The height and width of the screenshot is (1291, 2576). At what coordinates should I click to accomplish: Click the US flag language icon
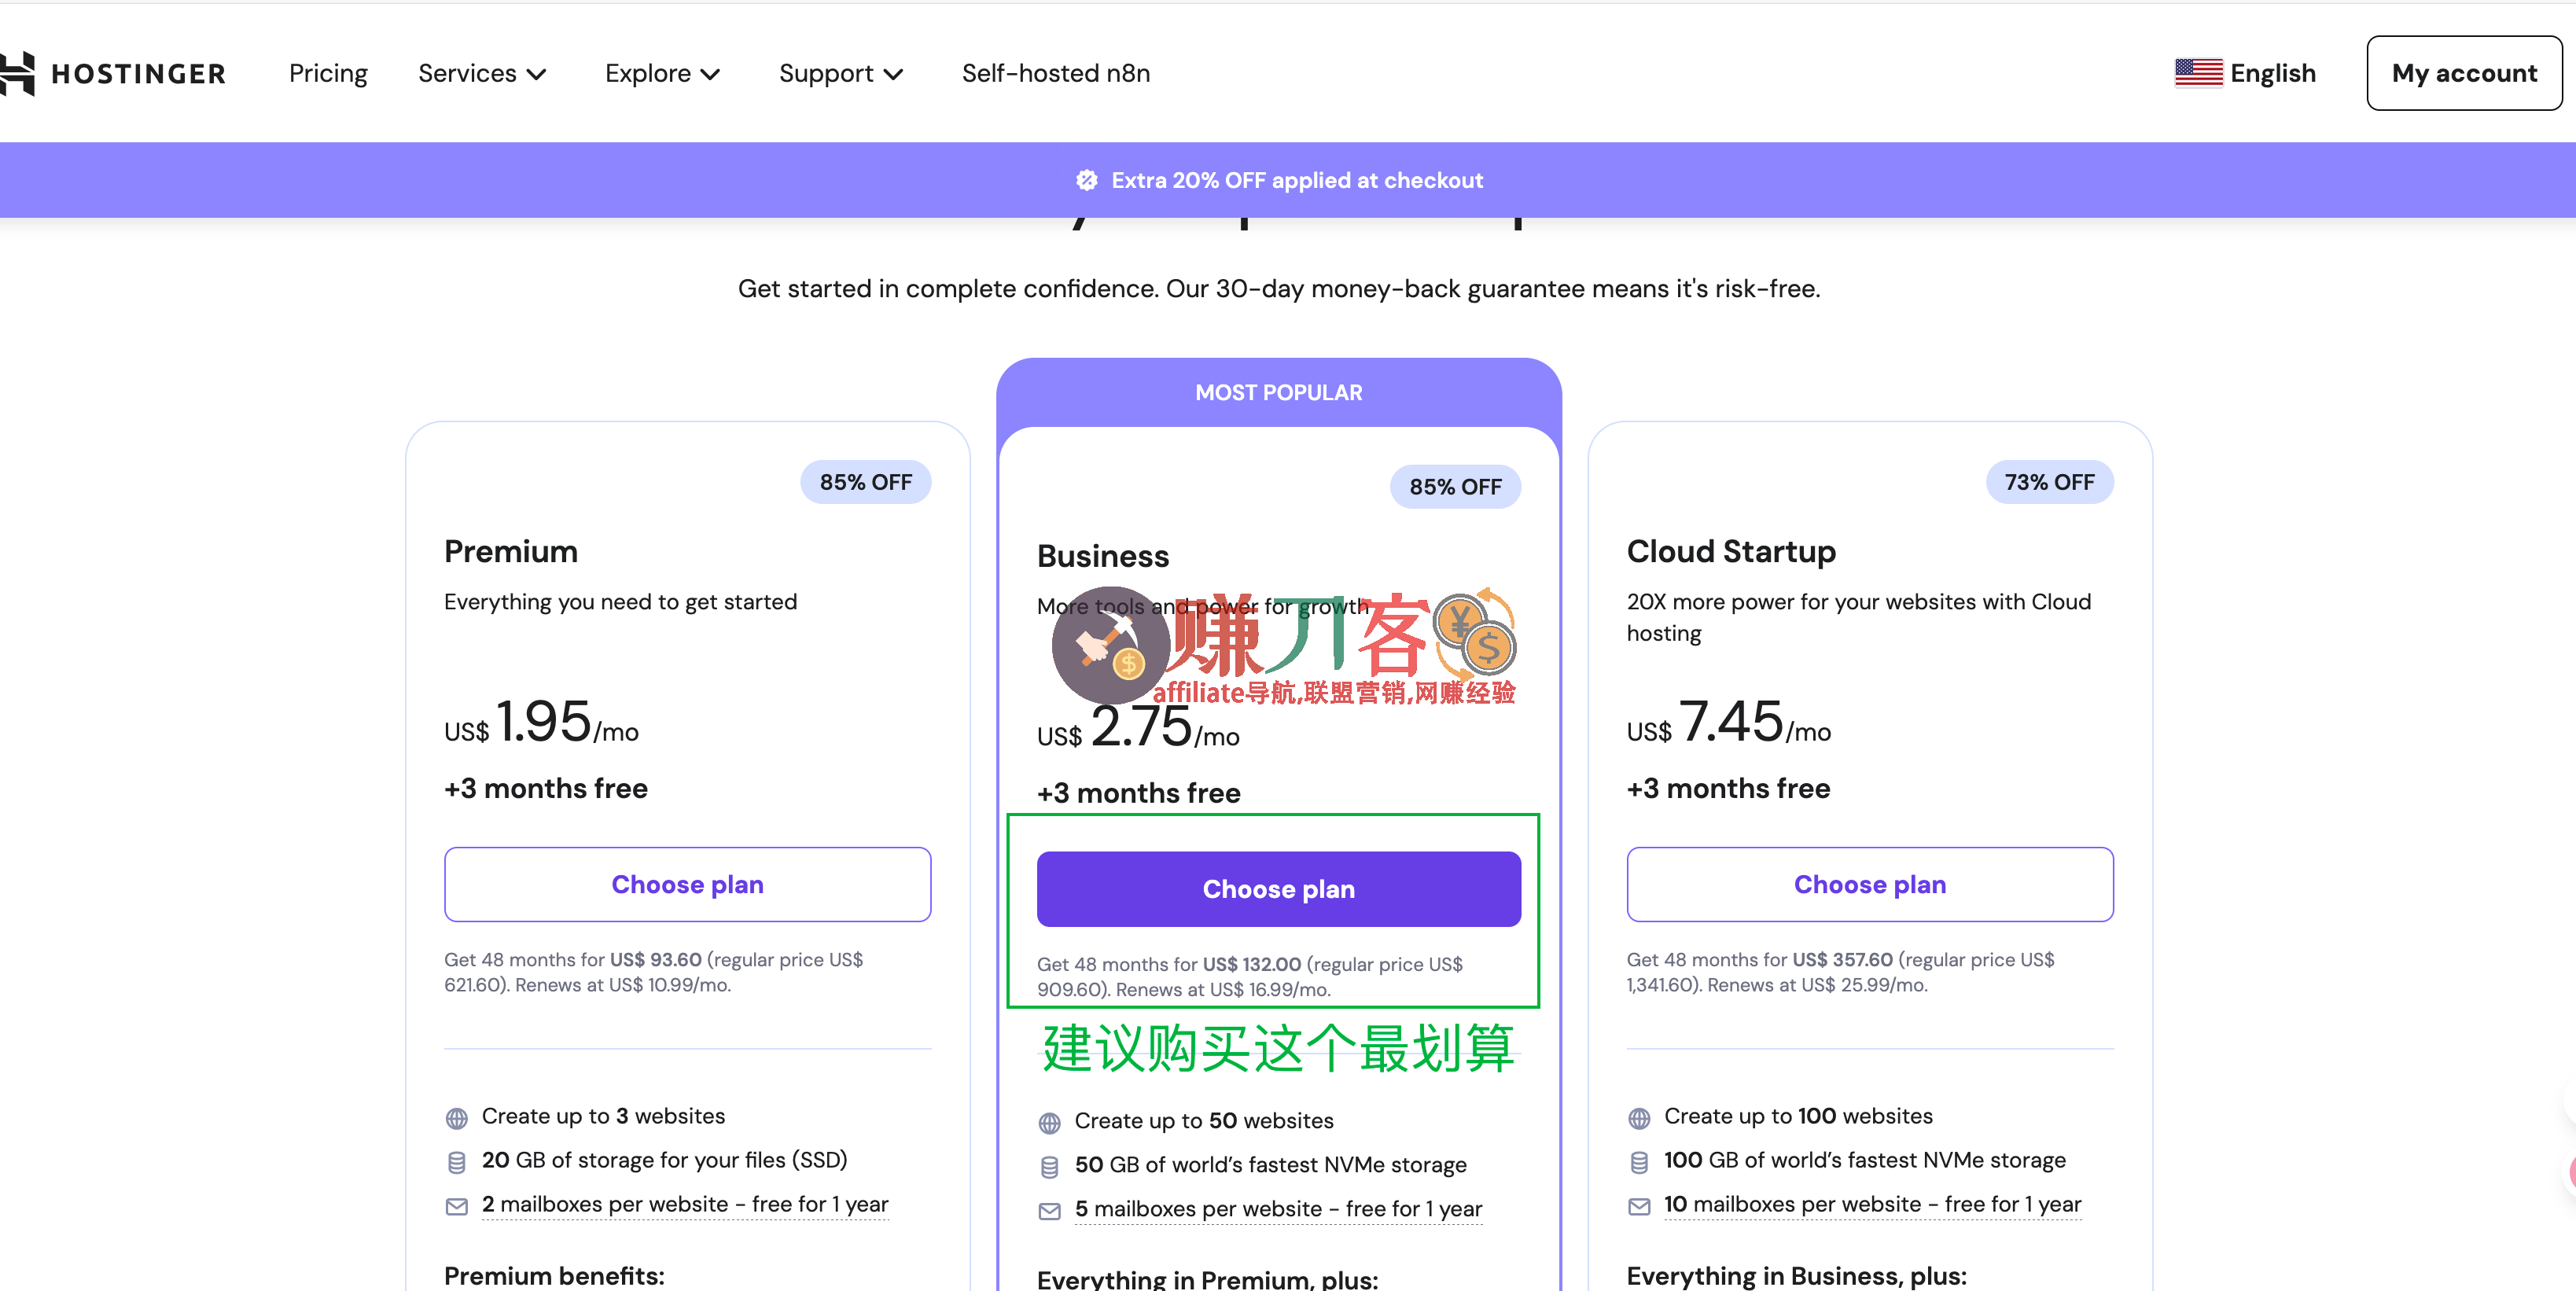click(x=2198, y=72)
